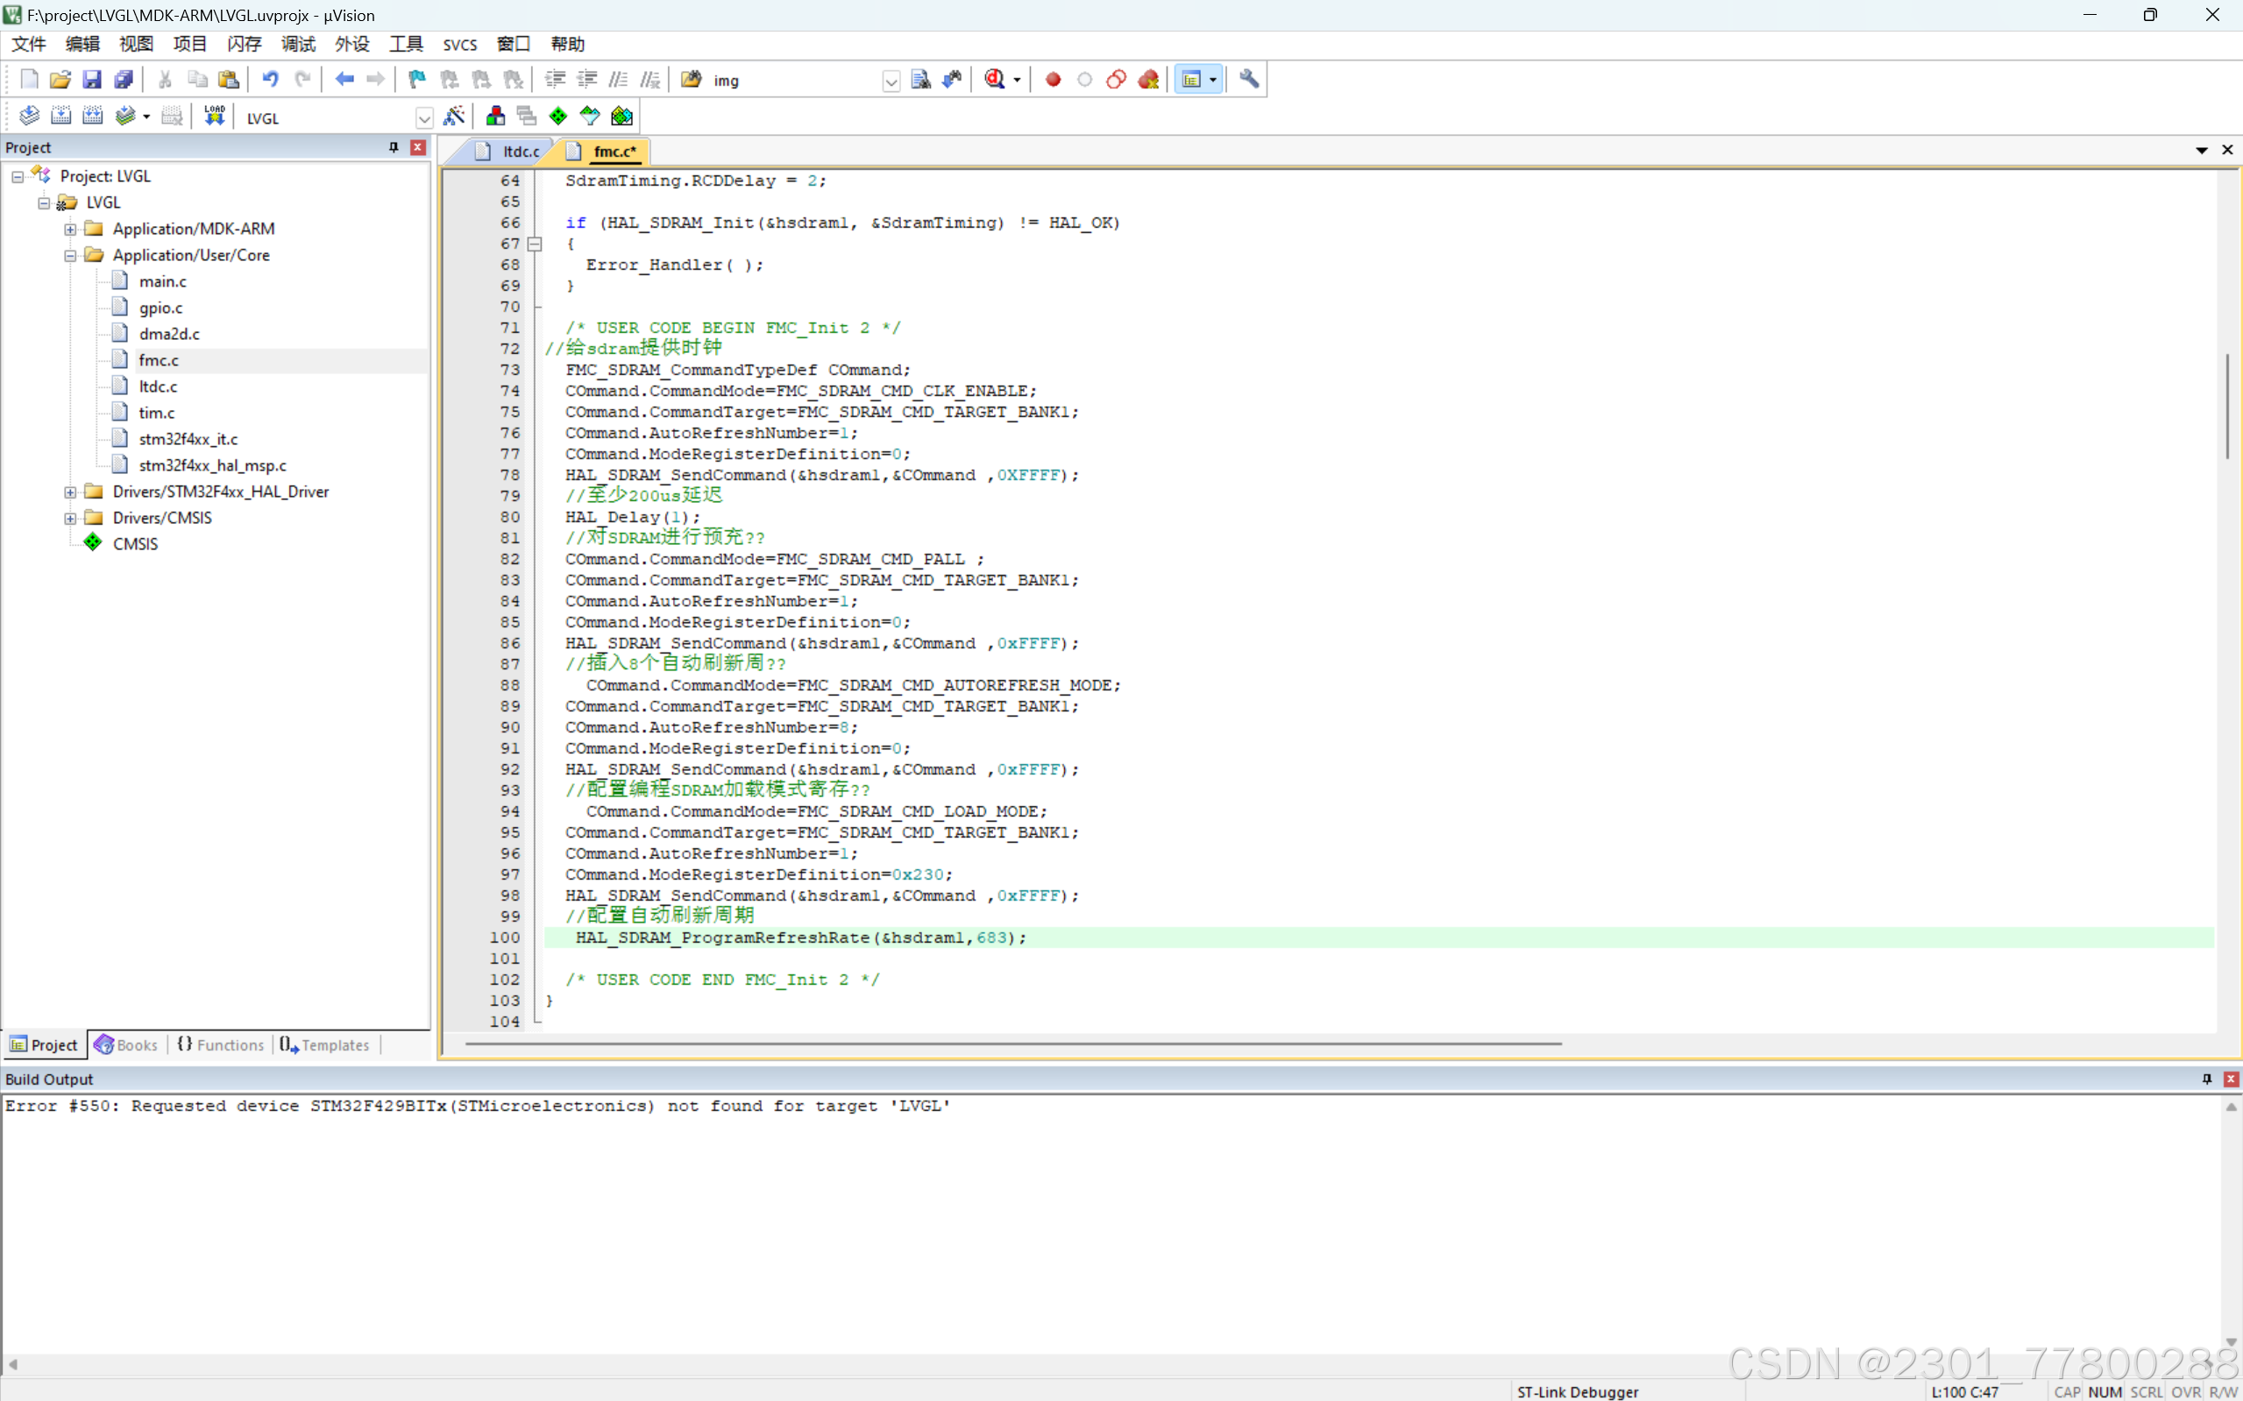Open the Configuration wrench icon
Screen dimensions: 2243x1401
[1249, 80]
